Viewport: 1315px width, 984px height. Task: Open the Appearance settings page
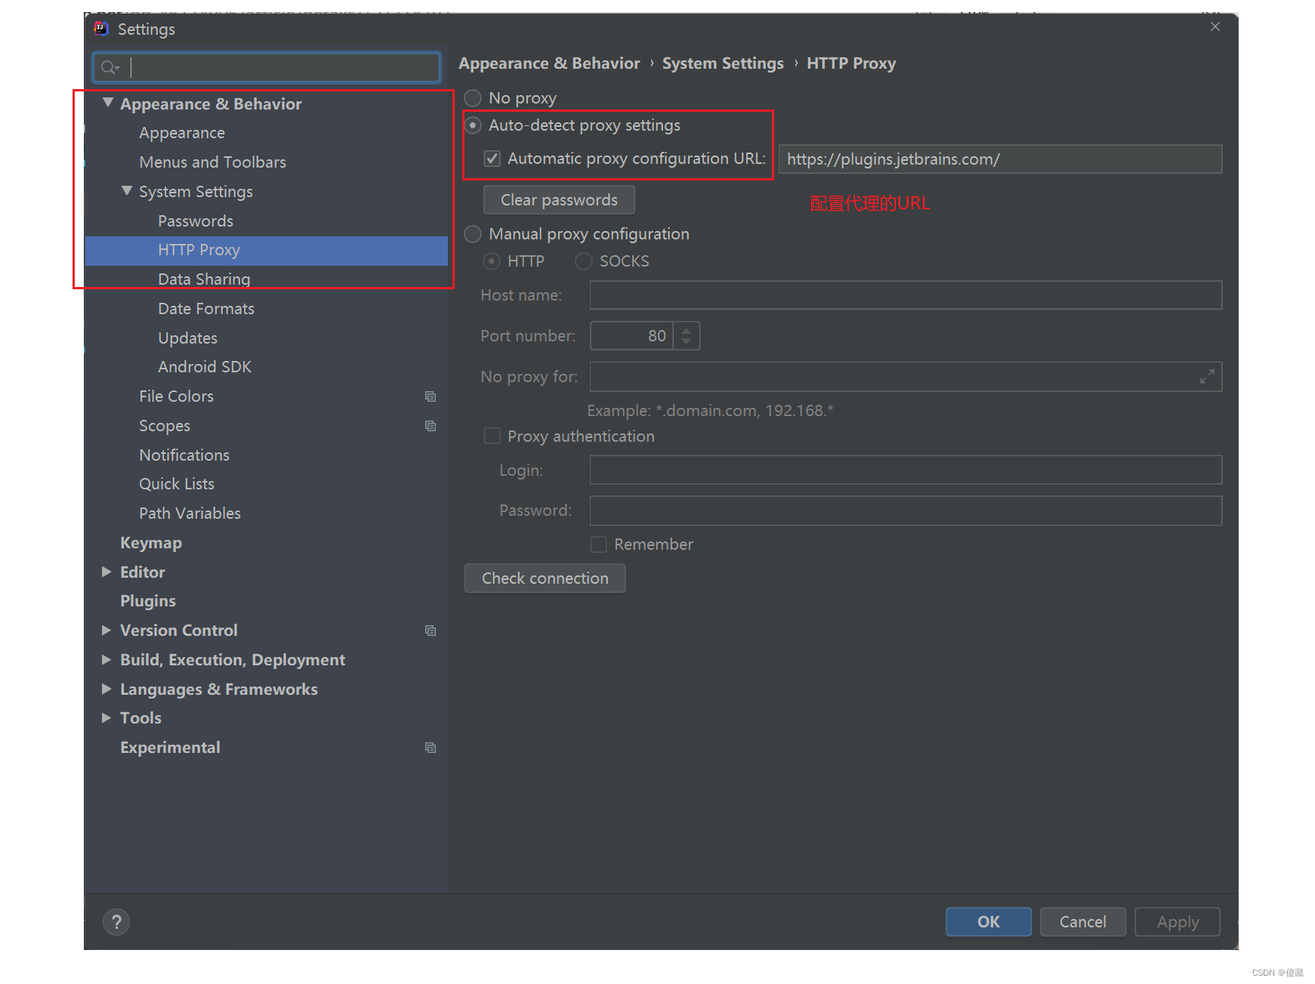tap(182, 133)
